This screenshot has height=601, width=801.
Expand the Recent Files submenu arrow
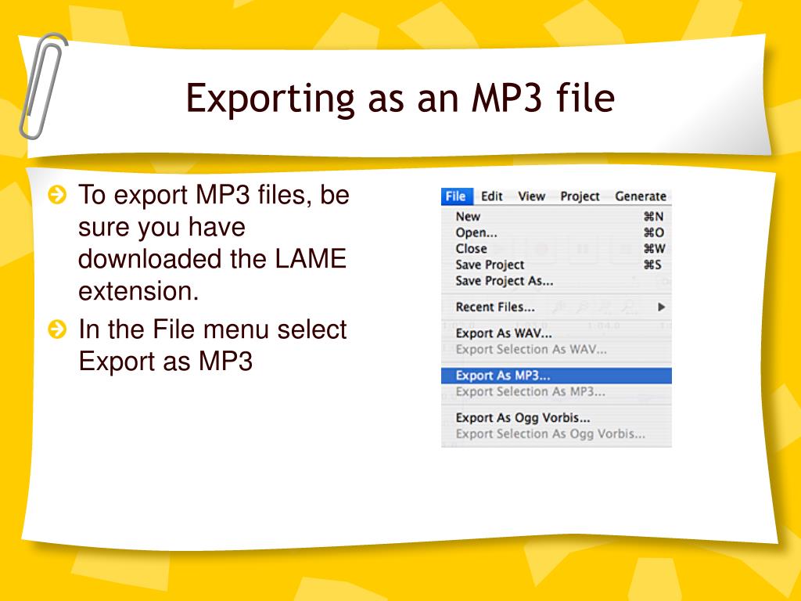tap(661, 307)
